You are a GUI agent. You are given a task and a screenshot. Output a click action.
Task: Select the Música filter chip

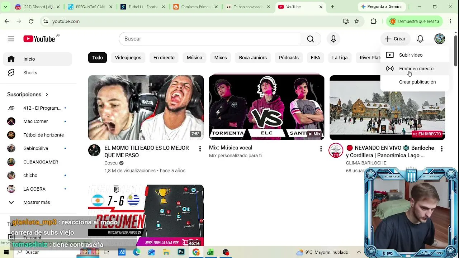click(x=194, y=58)
